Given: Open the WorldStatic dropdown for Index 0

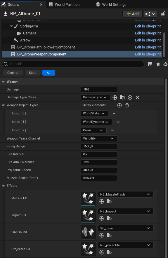Looking at the screenshot, I should click(x=94, y=113).
